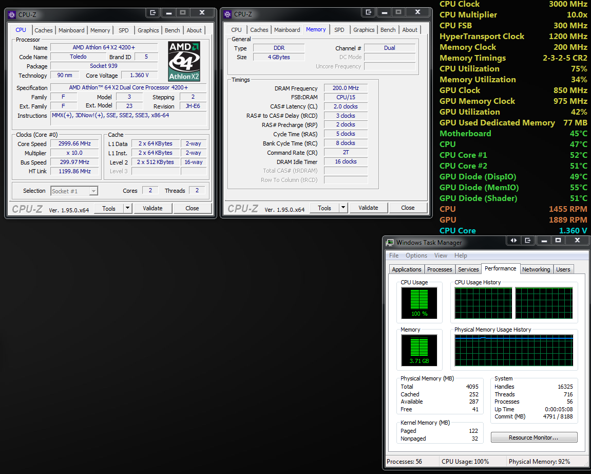This screenshot has width=591, height=474.
Task: Maximize the Windows Task Manager window
Action: pos(558,241)
